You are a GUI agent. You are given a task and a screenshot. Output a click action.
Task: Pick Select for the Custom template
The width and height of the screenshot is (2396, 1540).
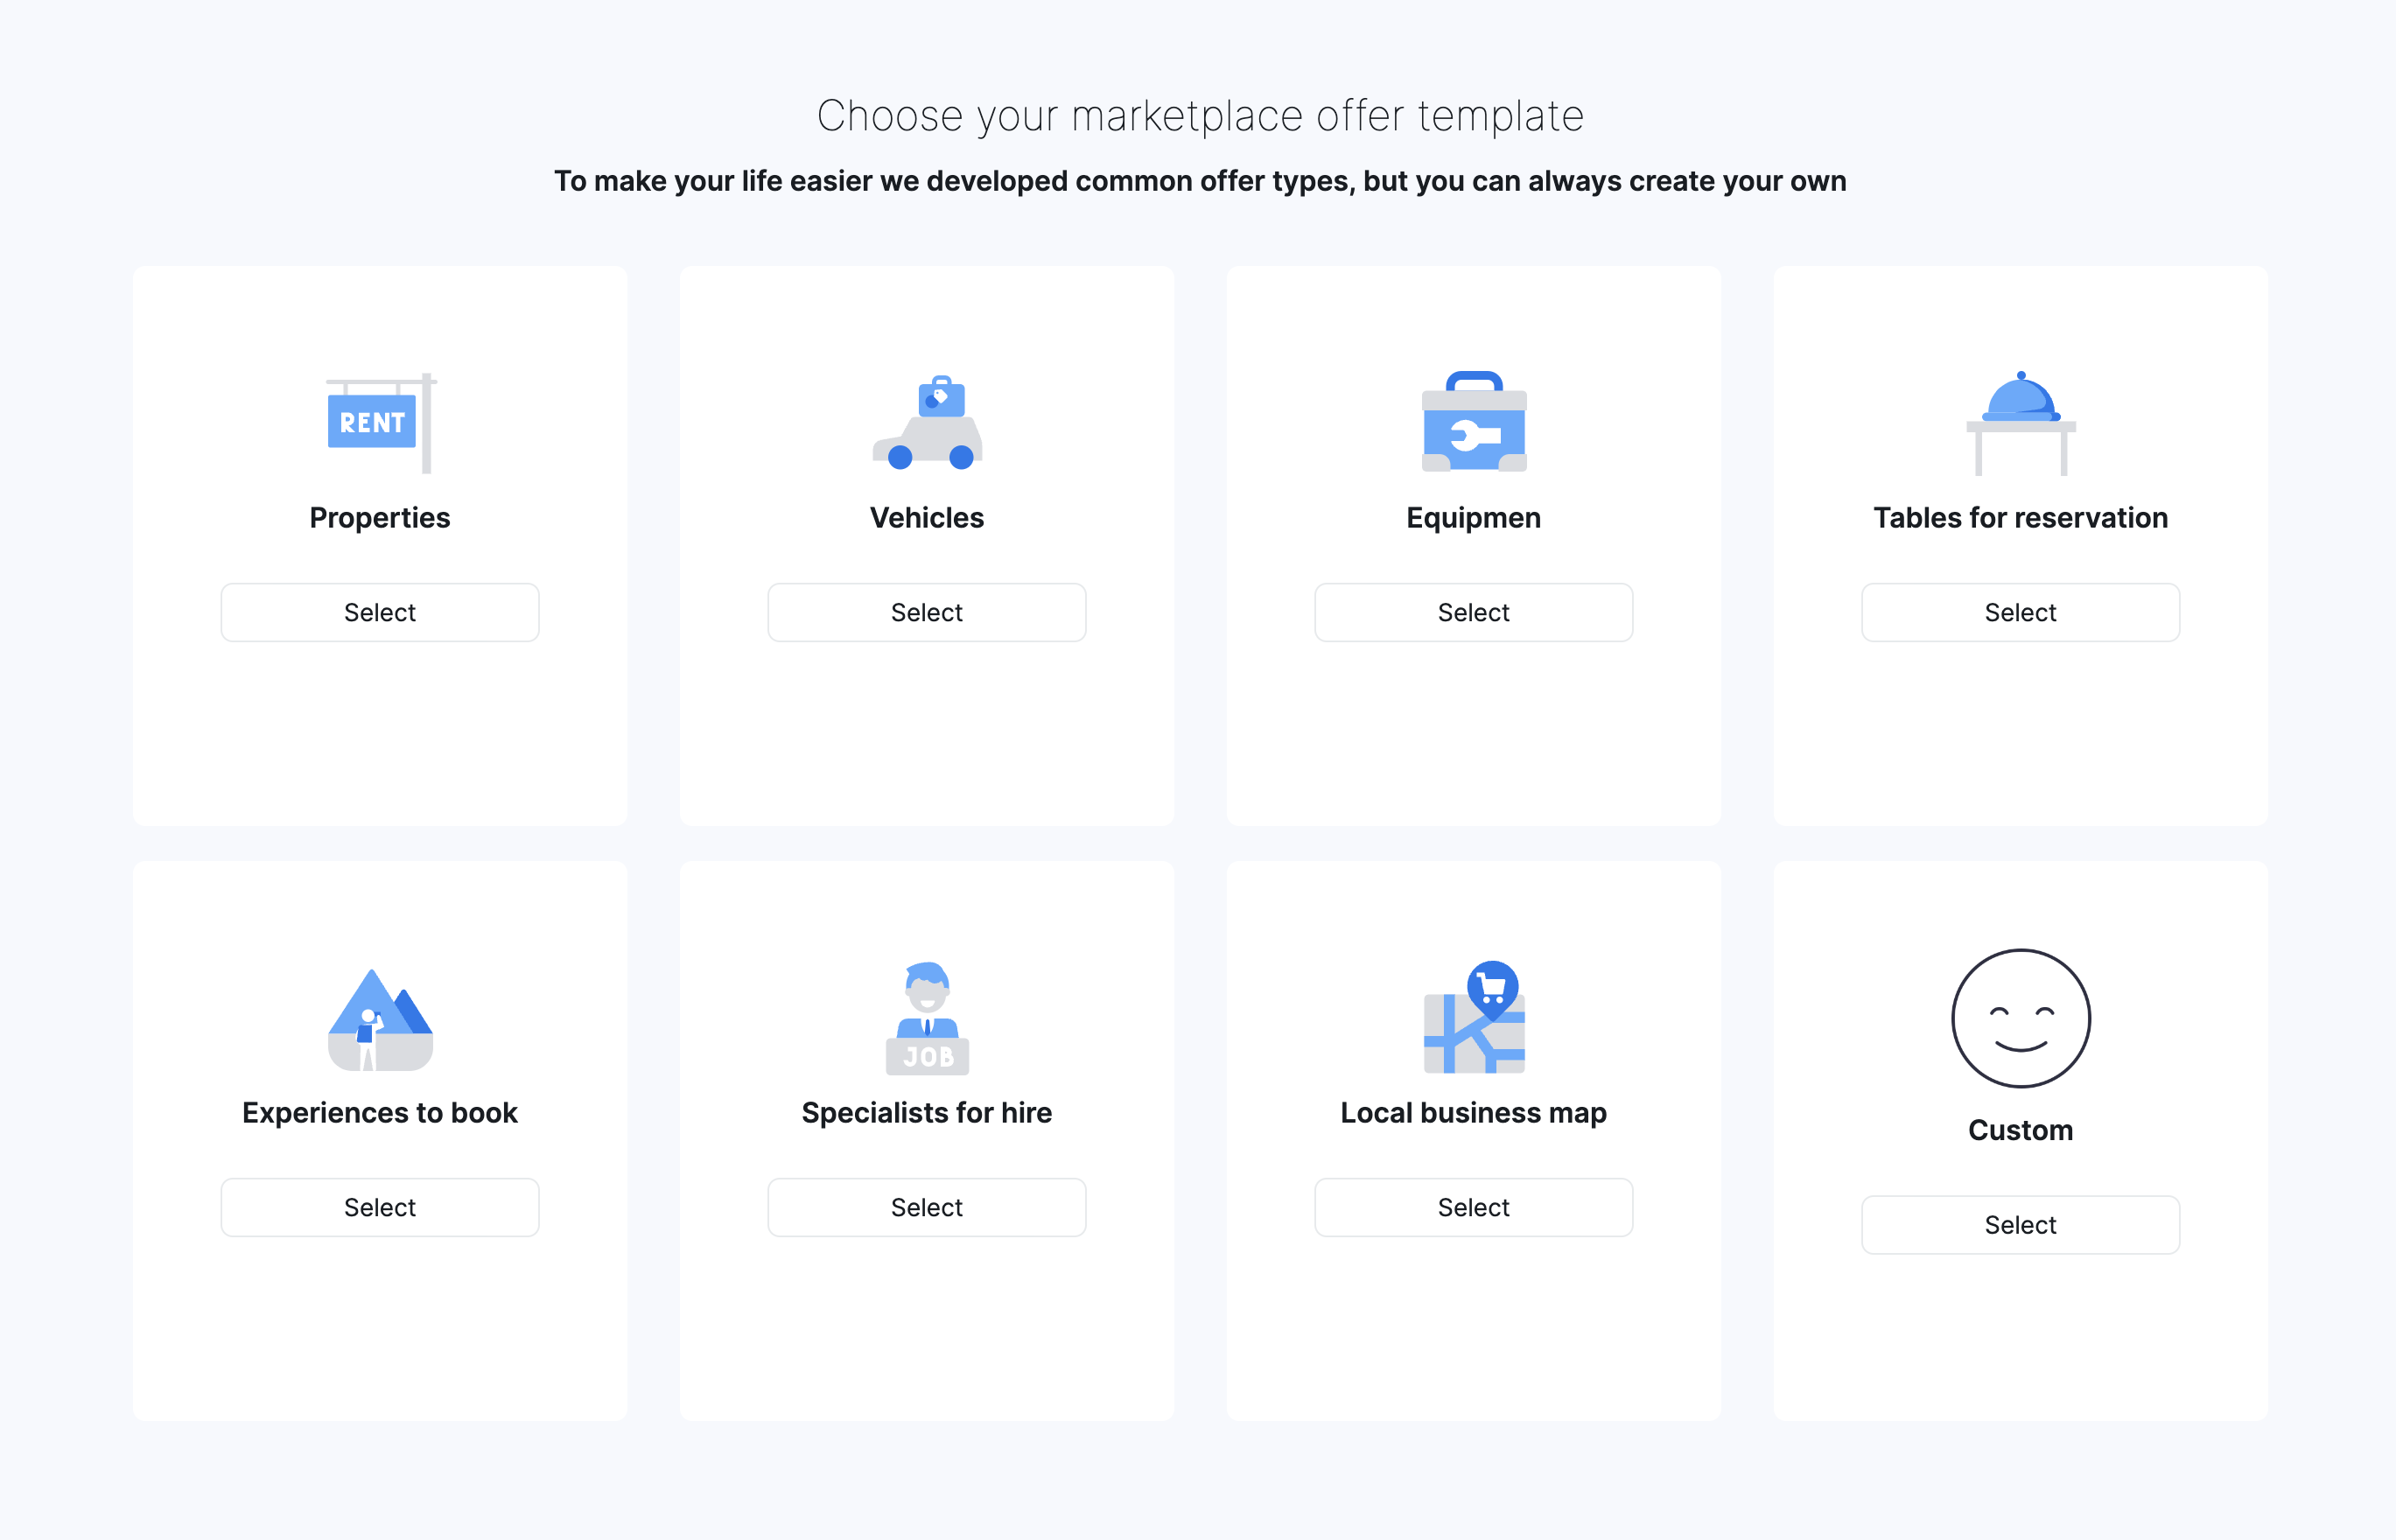click(x=2020, y=1224)
